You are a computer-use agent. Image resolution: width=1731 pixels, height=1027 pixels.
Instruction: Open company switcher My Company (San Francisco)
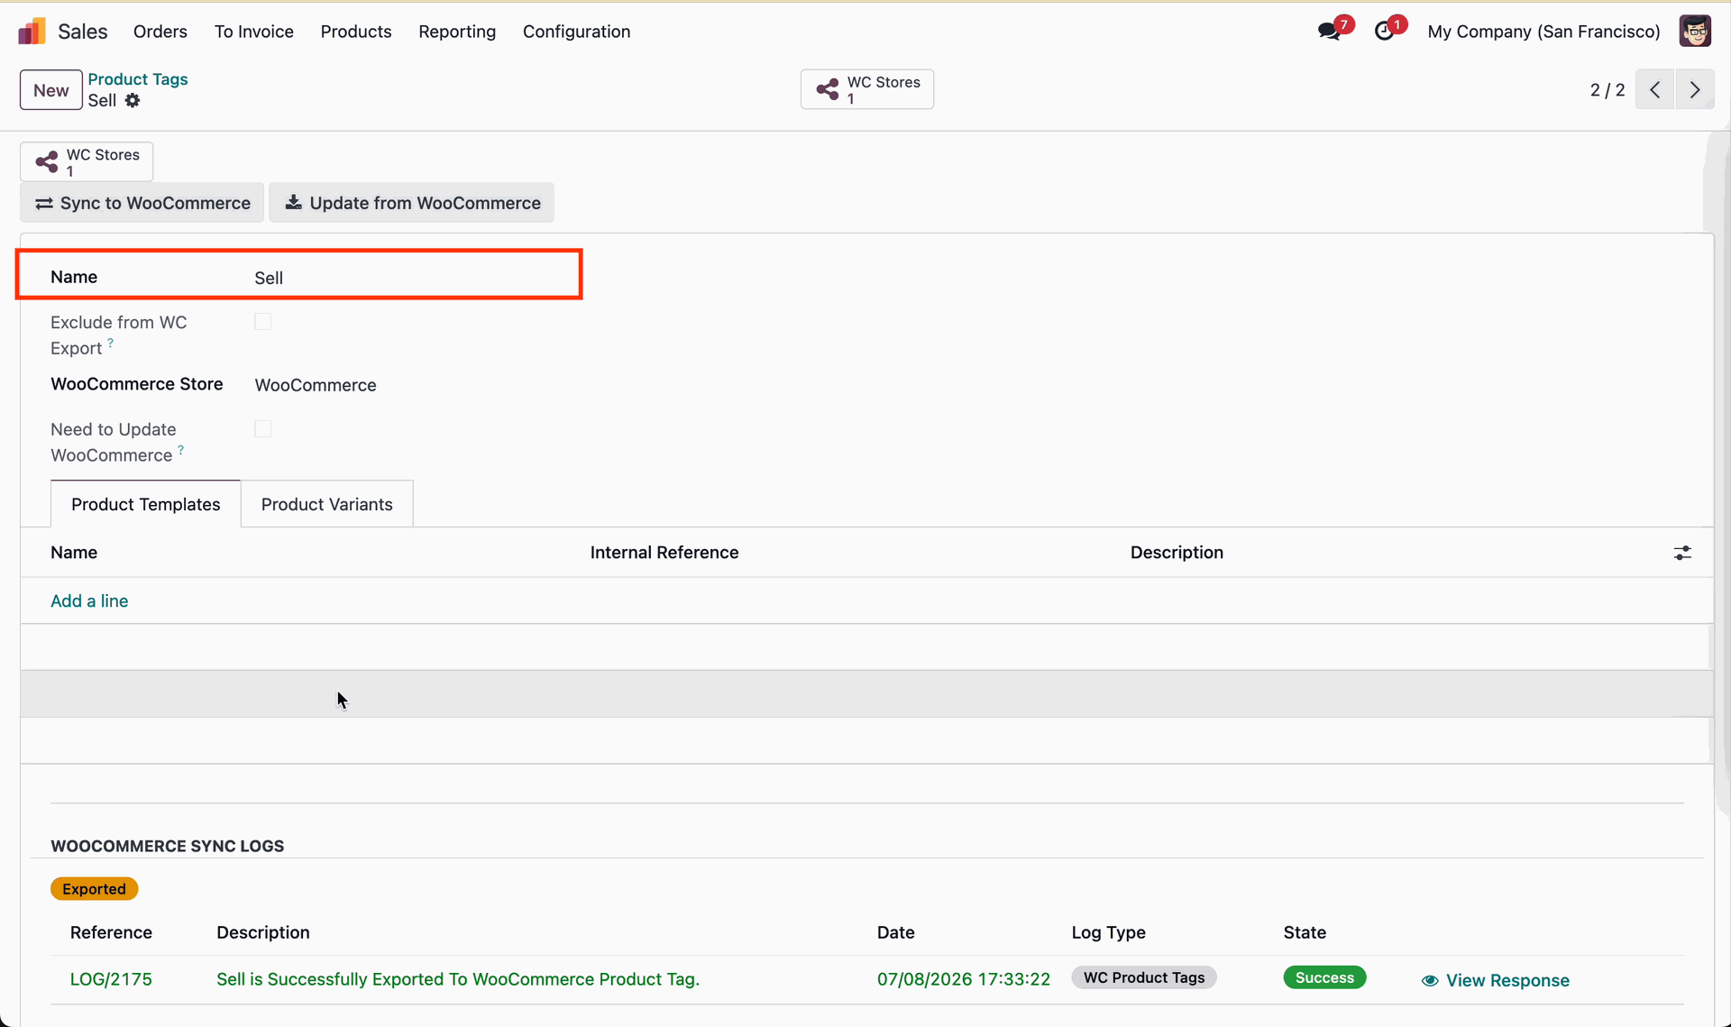pyautogui.click(x=1543, y=32)
